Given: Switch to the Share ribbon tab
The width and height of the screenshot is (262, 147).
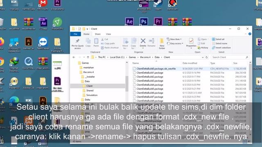Looking at the screenshot, I should coord(97,34).
